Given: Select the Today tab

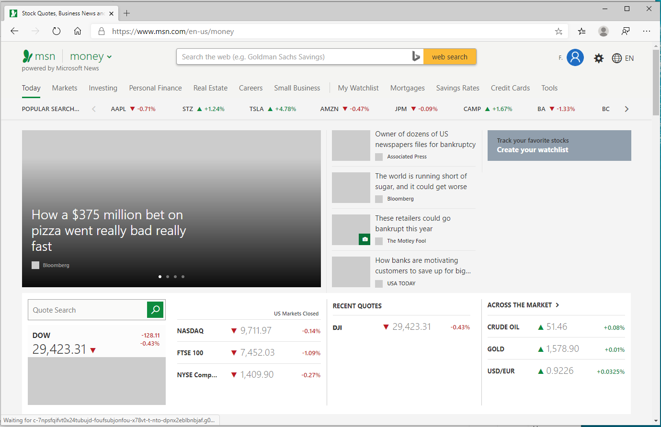Looking at the screenshot, I should [x=31, y=88].
